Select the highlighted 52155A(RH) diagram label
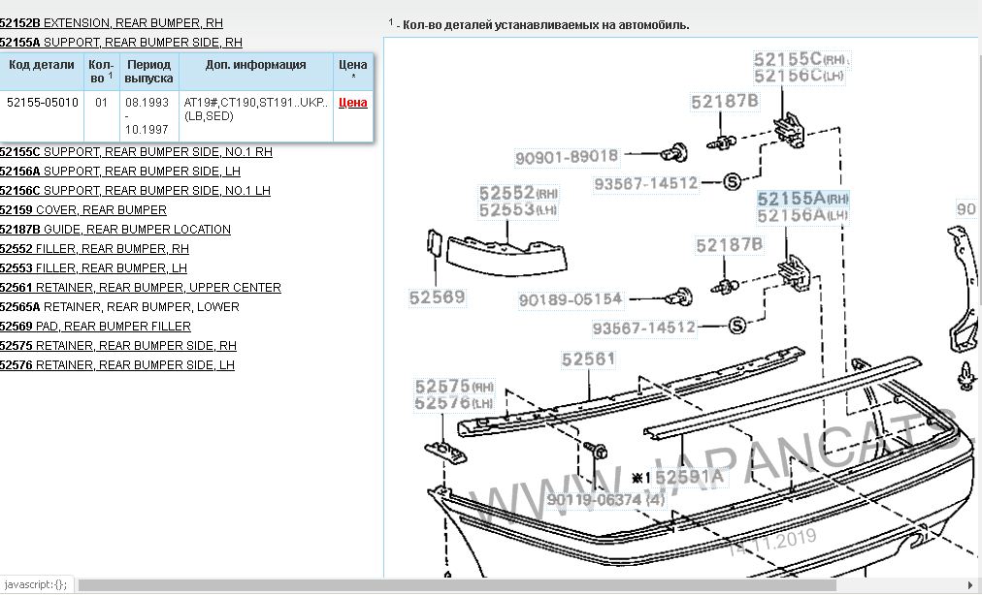 (802, 199)
